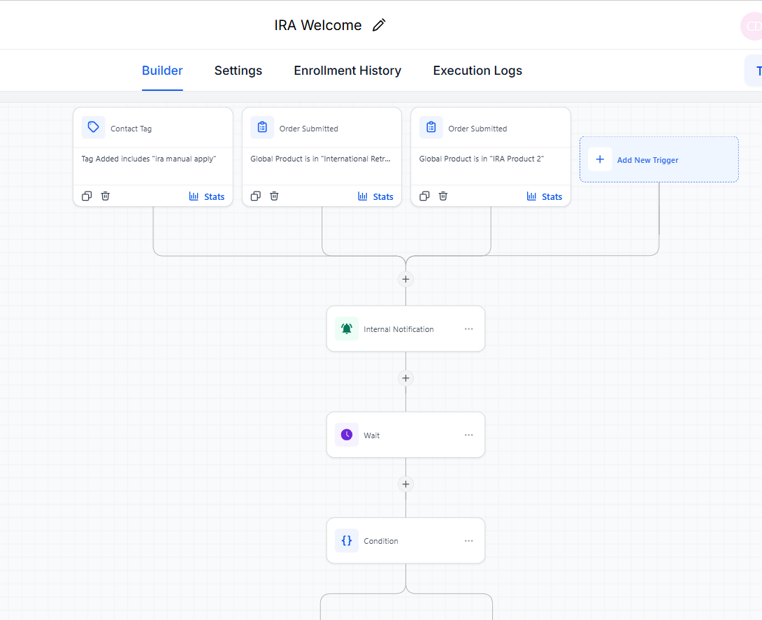View the Execution Logs tab
Image resolution: width=762 pixels, height=620 pixels.
(x=477, y=71)
